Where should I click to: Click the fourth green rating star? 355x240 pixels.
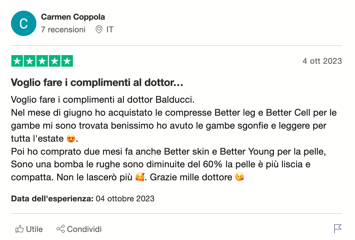55,61
